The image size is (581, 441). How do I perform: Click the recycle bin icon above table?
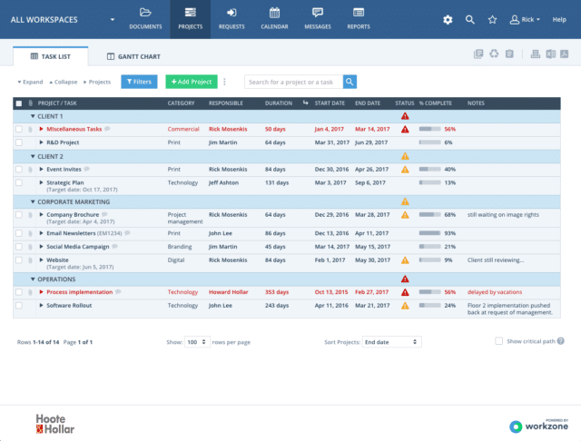point(494,55)
